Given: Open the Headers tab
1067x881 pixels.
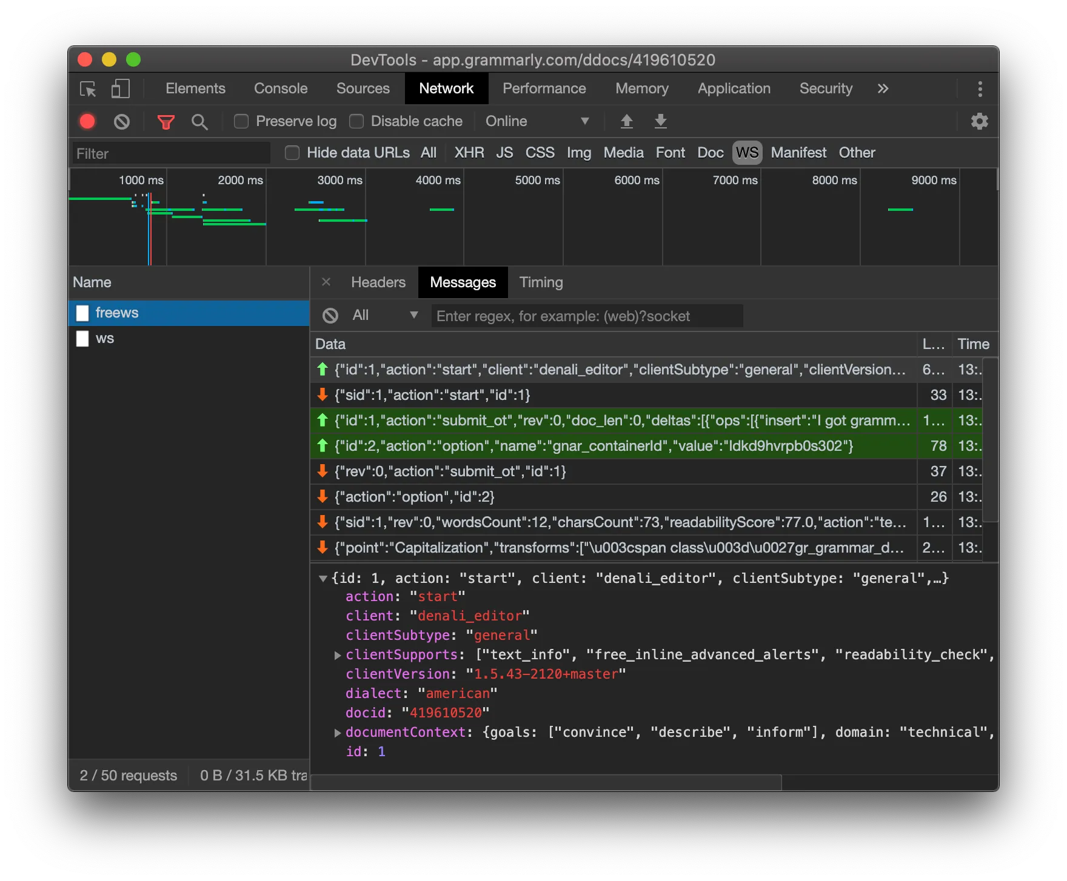Looking at the screenshot, I should point(378,282).
